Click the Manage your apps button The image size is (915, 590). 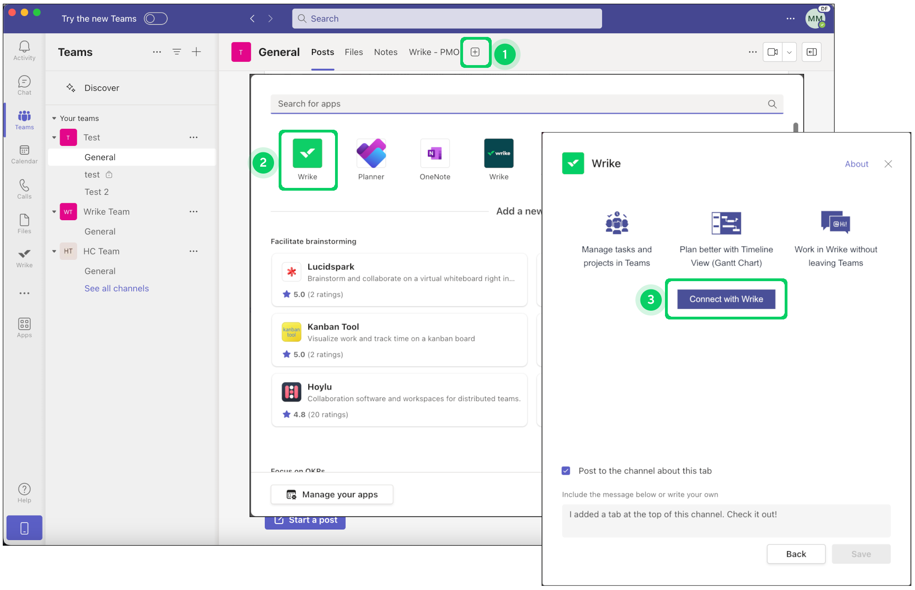[x=332, y=494]
